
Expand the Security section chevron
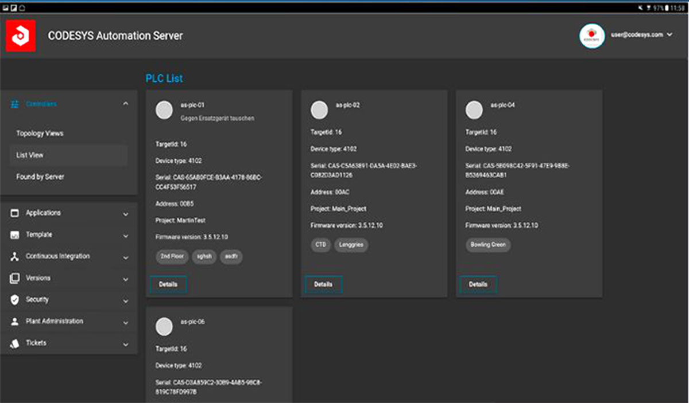coord(126,301)
